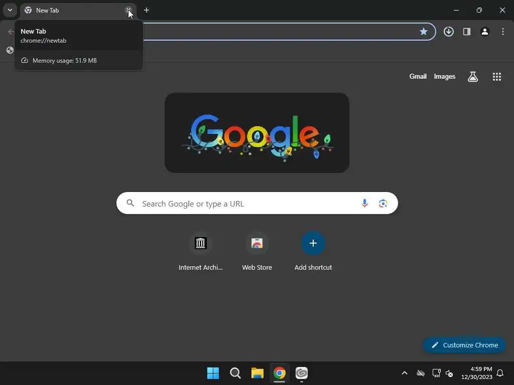Start voice search with microphone
Screen dimensions: 514x385
point(364,204)
